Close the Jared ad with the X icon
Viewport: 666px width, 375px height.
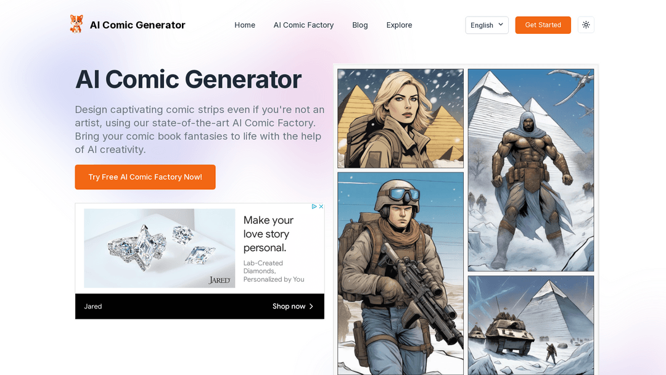(321, 207)
